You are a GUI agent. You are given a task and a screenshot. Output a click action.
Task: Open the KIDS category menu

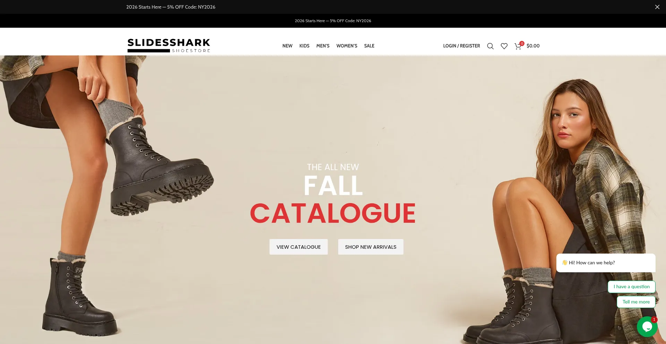click(x=304, y=46)
